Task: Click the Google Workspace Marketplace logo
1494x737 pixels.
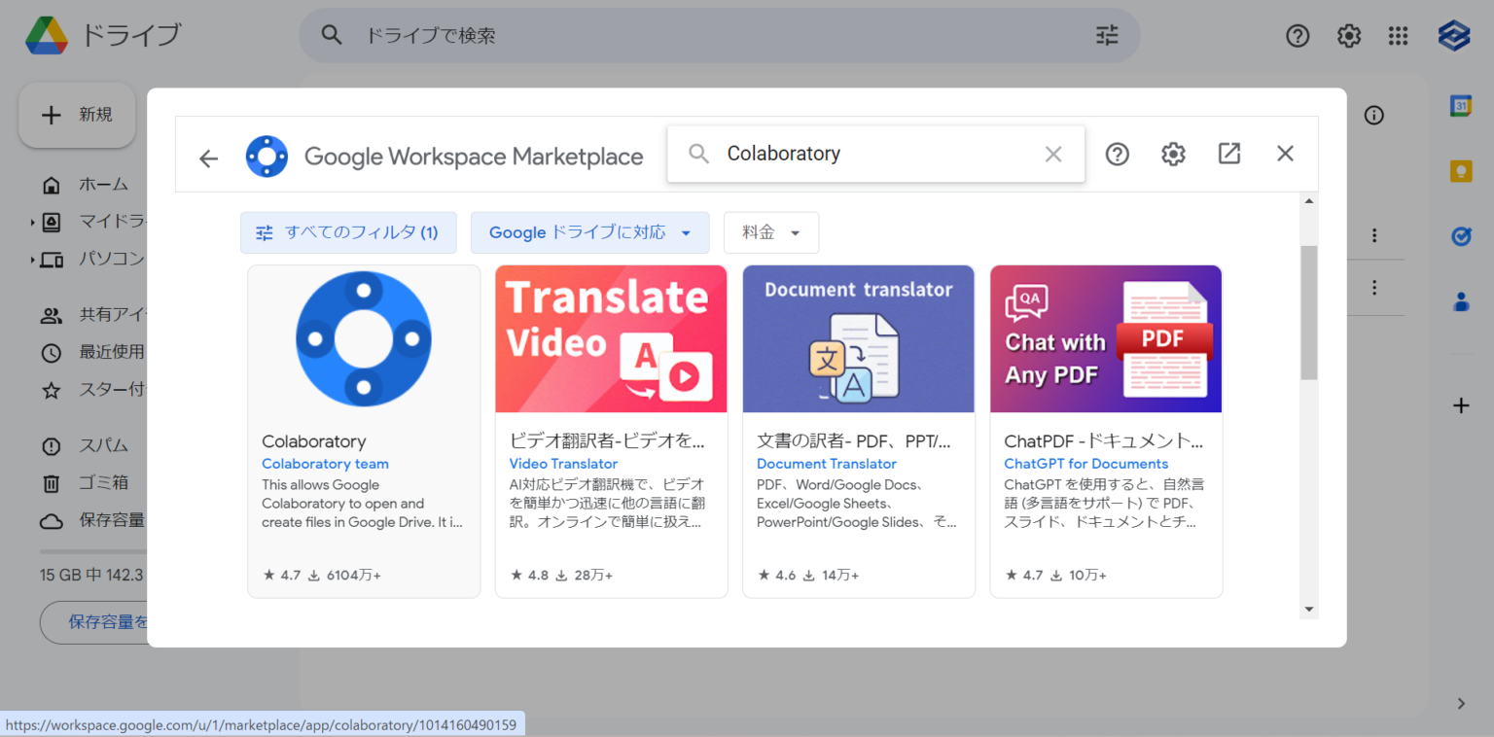Action: tap(267, 155)
